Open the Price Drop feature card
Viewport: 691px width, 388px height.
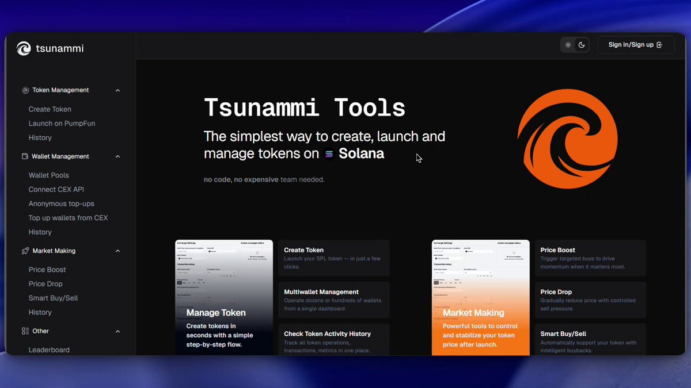(590, 299)
